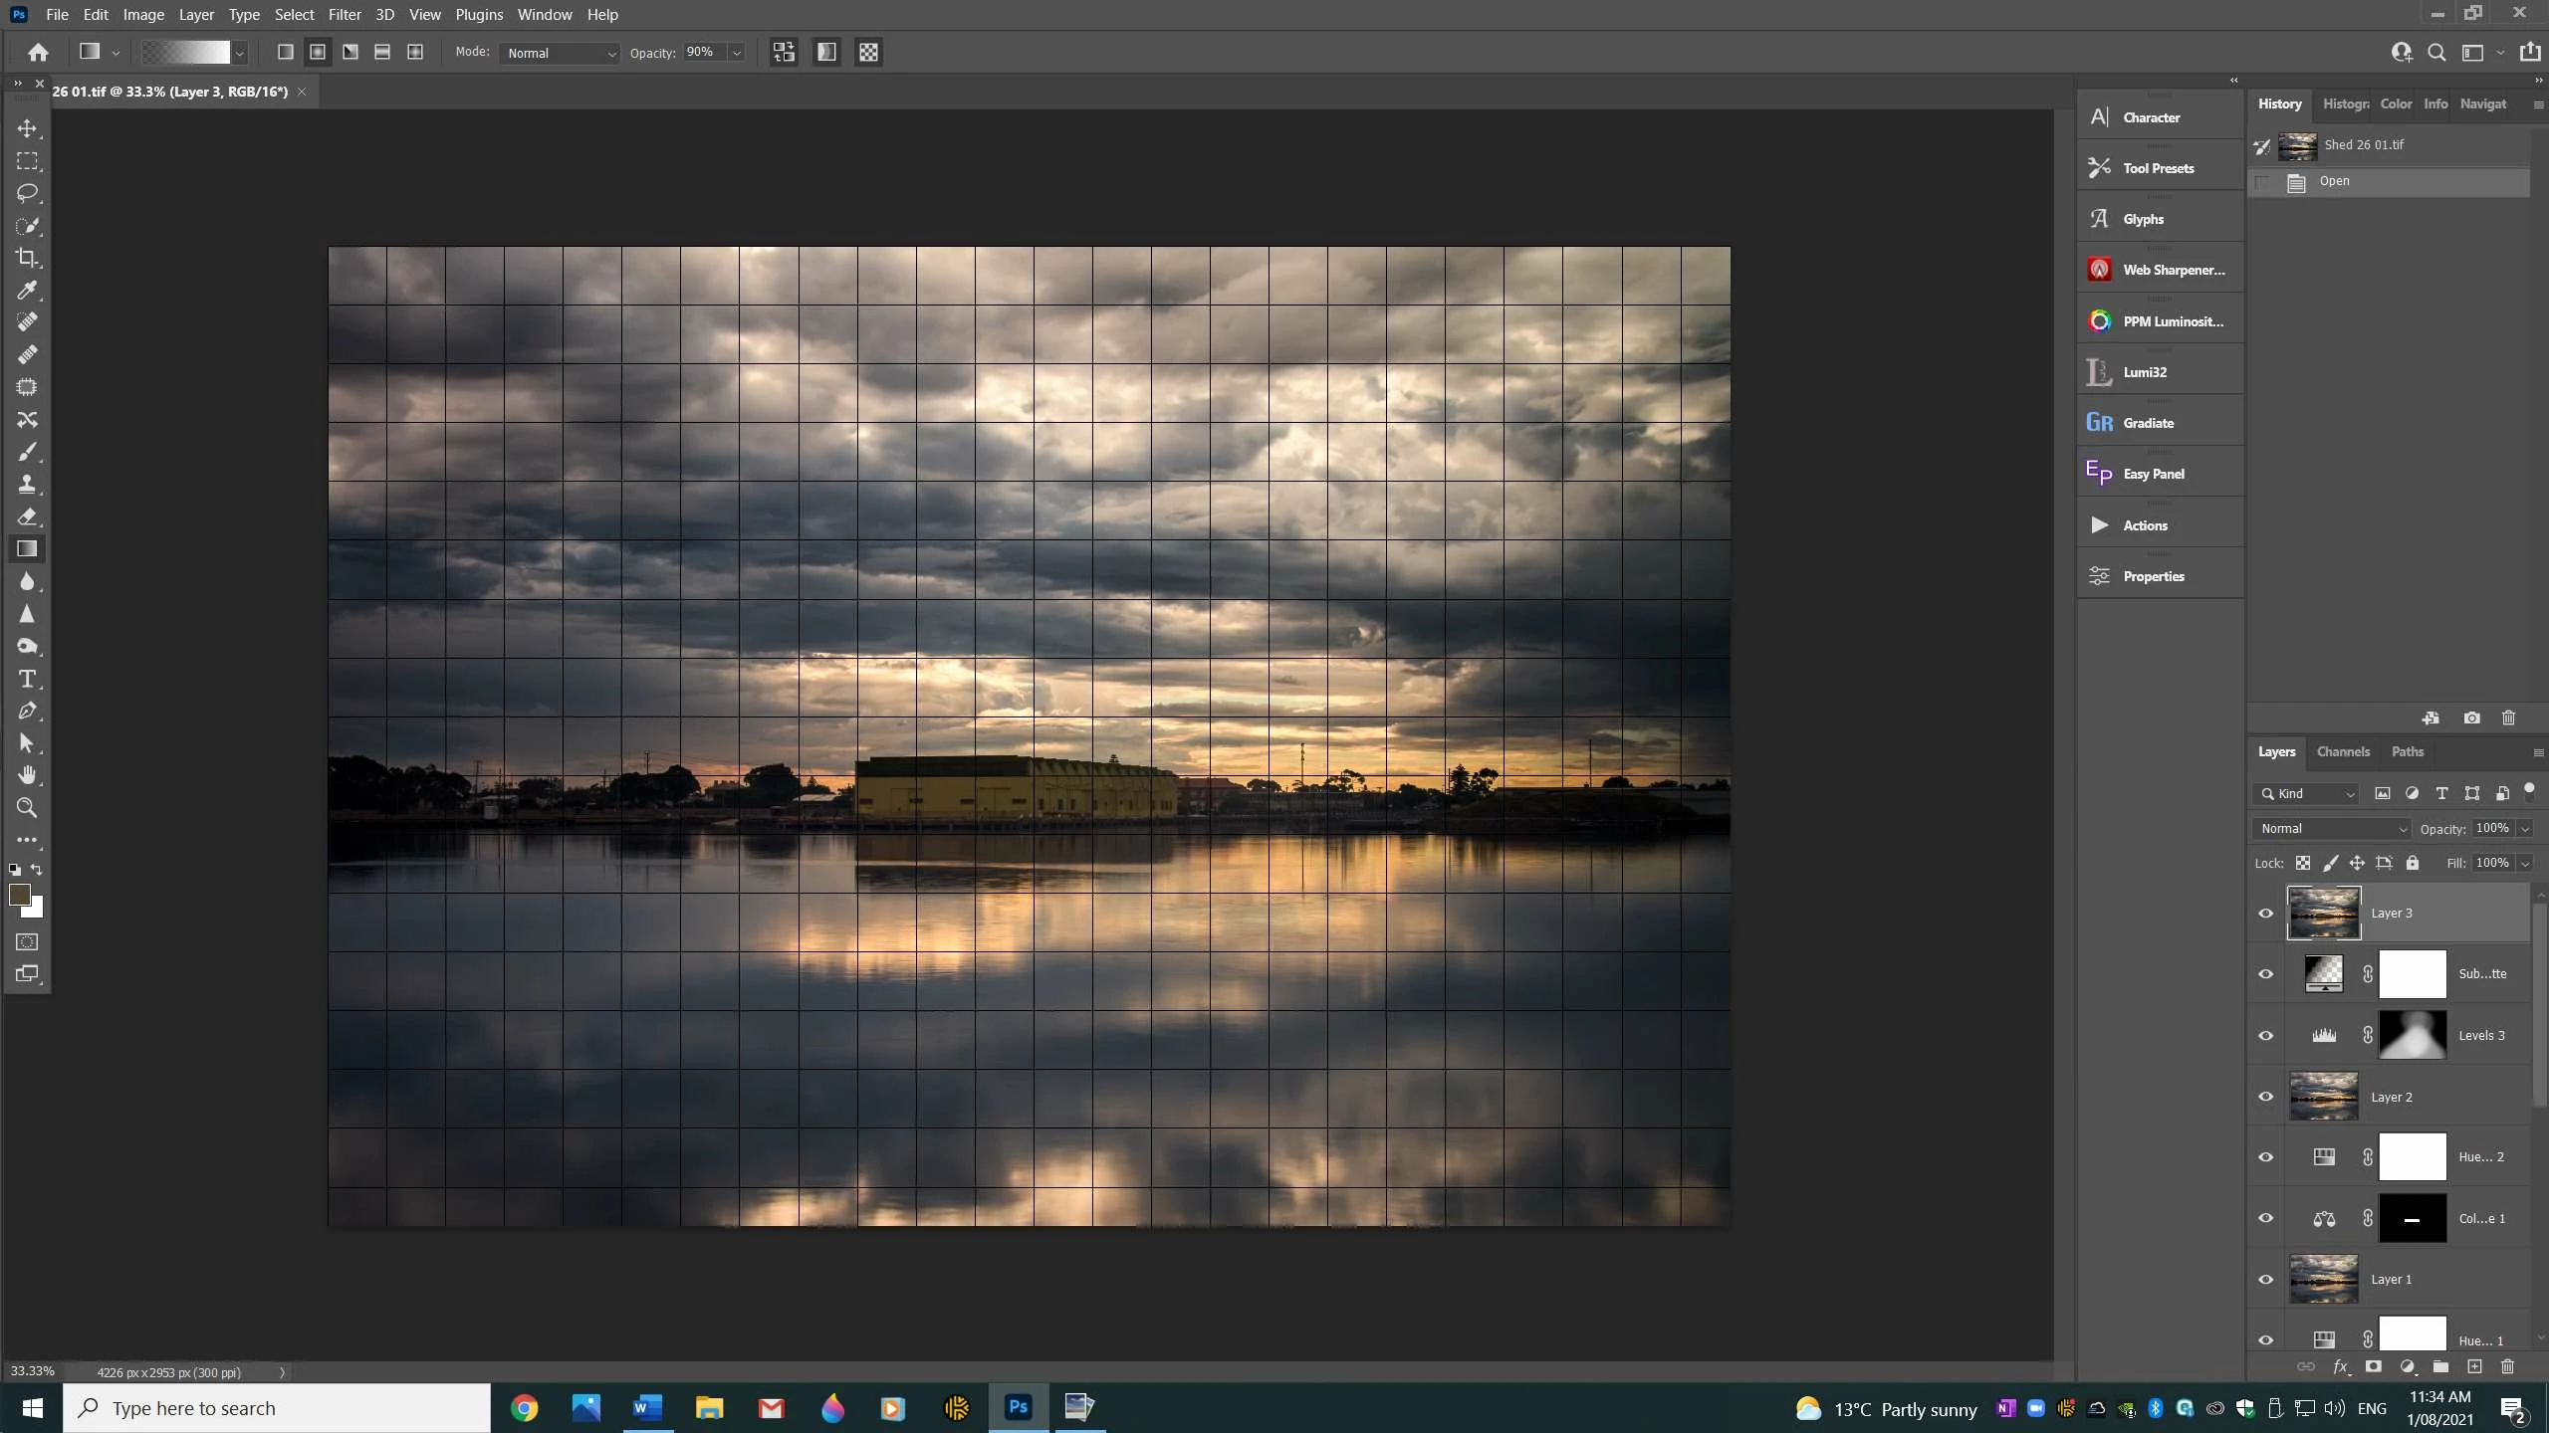Switch to the Channels tab
Screen dimensions: 2549x1433
2342,752
